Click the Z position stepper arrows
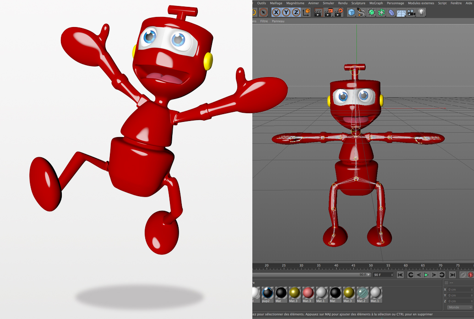The width and height of the screenshot is (474, 319). [472, 301]
